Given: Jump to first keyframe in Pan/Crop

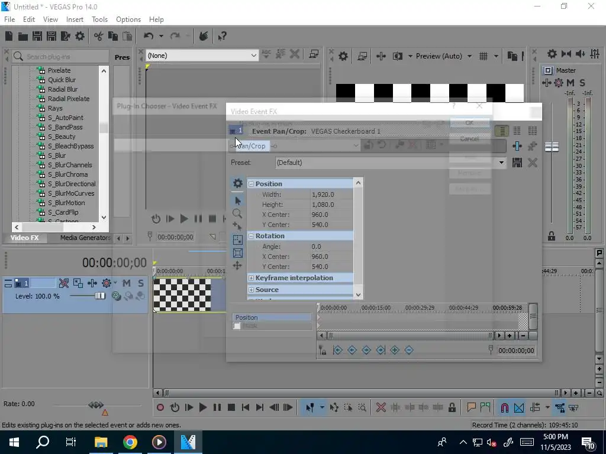Looking at the screenshot, I should (337, 350).
